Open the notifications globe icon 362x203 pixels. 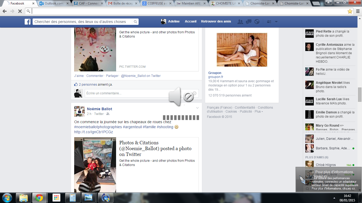pos(257,22)
